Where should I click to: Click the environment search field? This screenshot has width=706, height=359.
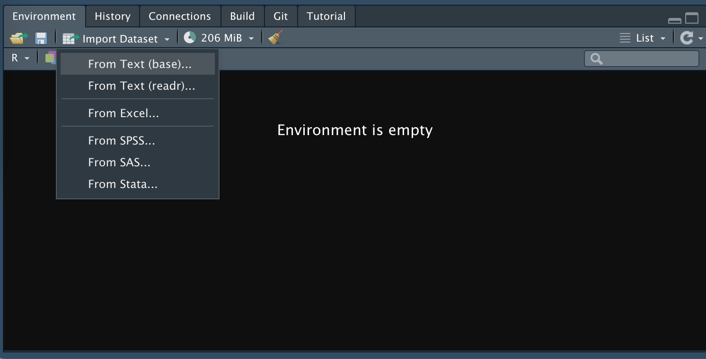[x=647, y=59]
